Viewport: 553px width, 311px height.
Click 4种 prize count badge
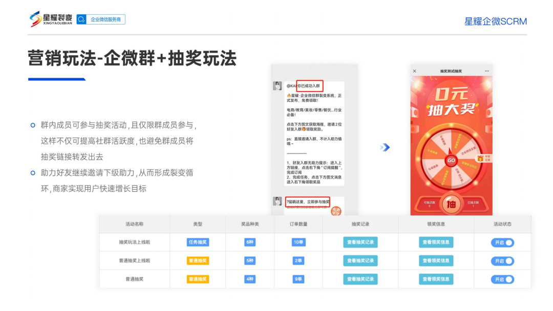click(x=250, y=279)
